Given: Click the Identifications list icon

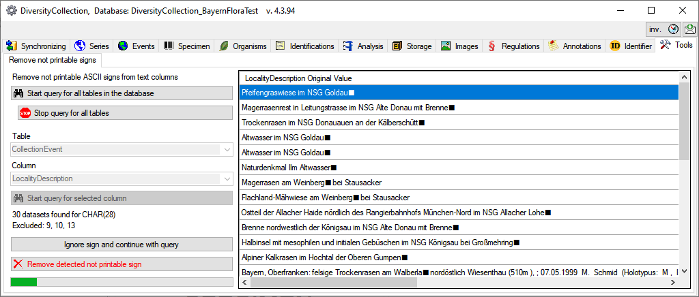Looking at the screenshot, I should point(280,46).
